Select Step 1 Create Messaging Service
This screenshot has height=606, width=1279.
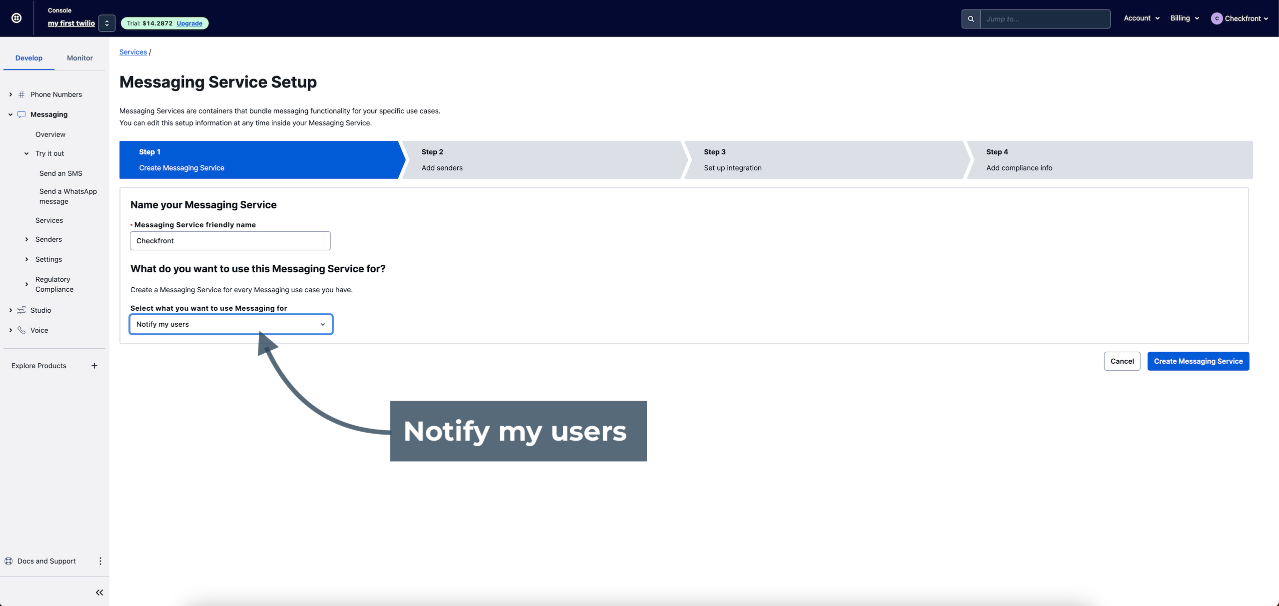coord(259,160)
